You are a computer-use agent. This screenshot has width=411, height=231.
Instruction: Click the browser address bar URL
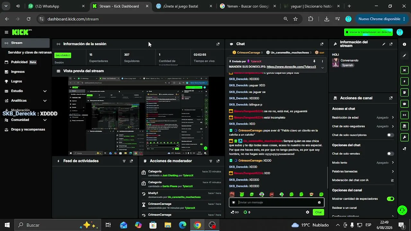pyautogui.click(x=73, y=19)
